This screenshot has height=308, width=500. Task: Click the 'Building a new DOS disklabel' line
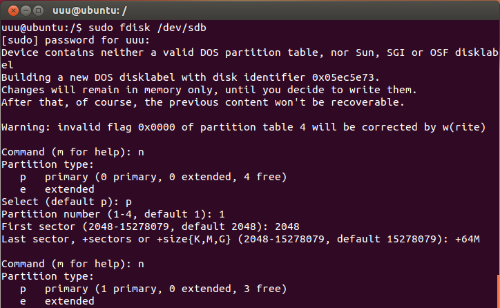click(x=191, y=77)
